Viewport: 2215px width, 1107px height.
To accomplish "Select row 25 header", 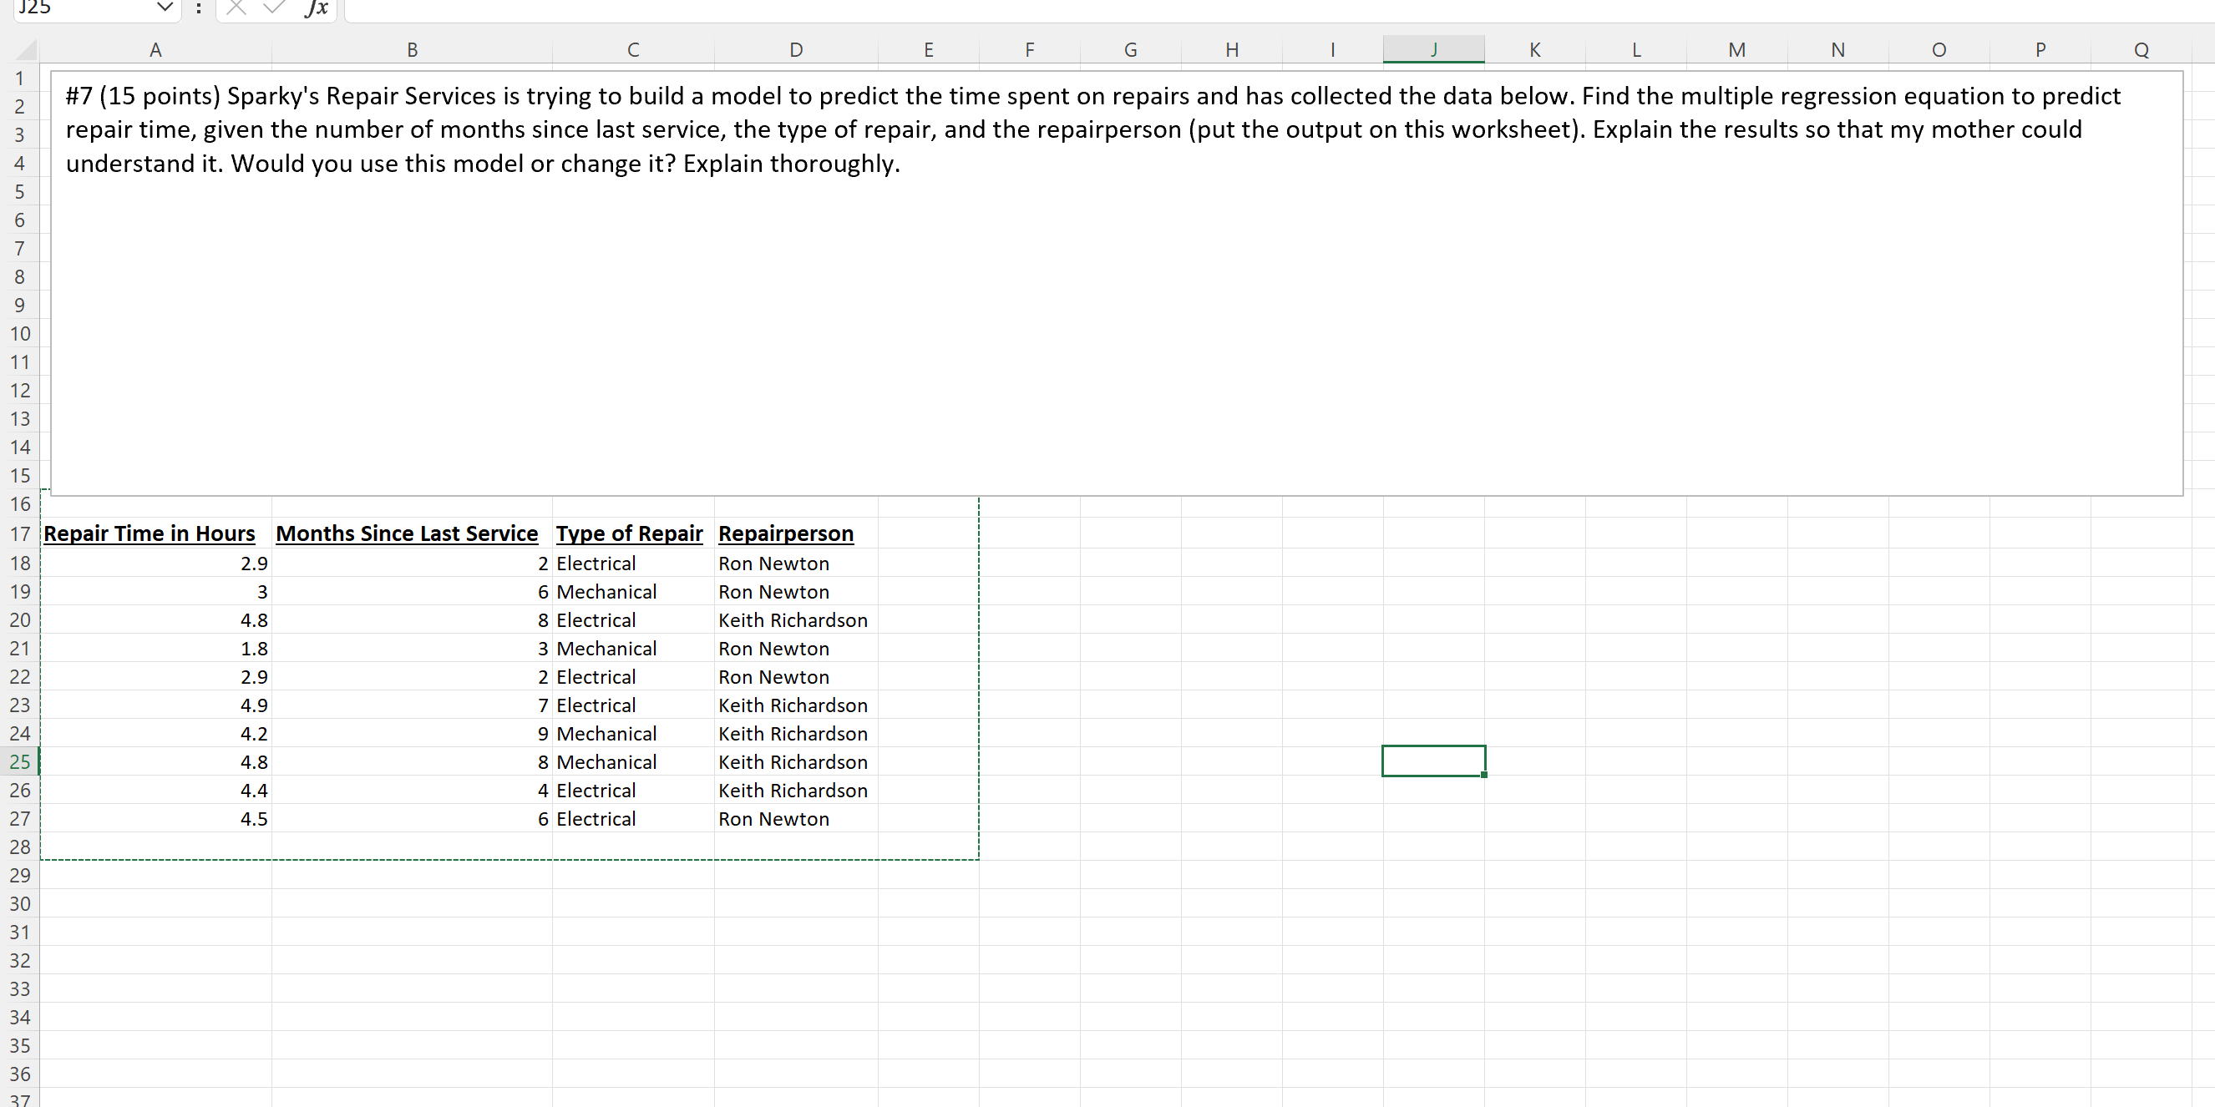I will pos(20,761).
